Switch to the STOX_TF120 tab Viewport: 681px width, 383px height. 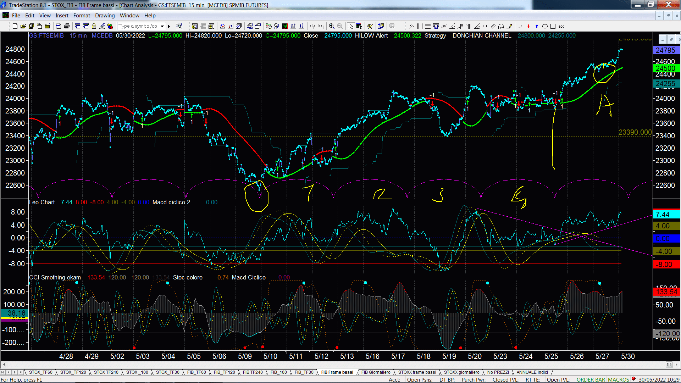73,372
